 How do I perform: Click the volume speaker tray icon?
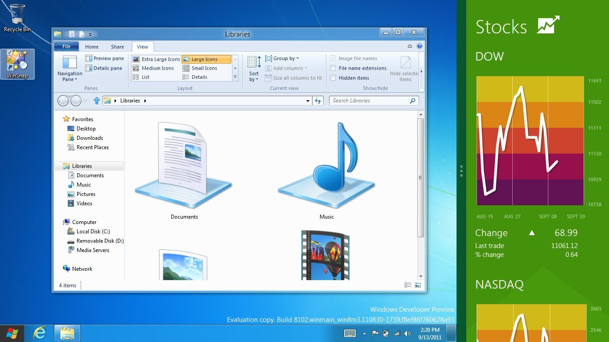click(407, 334)
